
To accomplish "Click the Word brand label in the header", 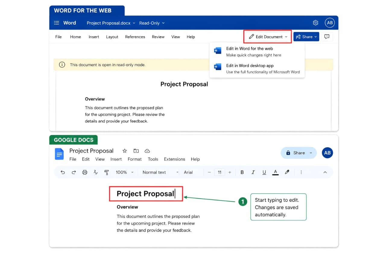I will pyautogui.click(x=70, y=23).
